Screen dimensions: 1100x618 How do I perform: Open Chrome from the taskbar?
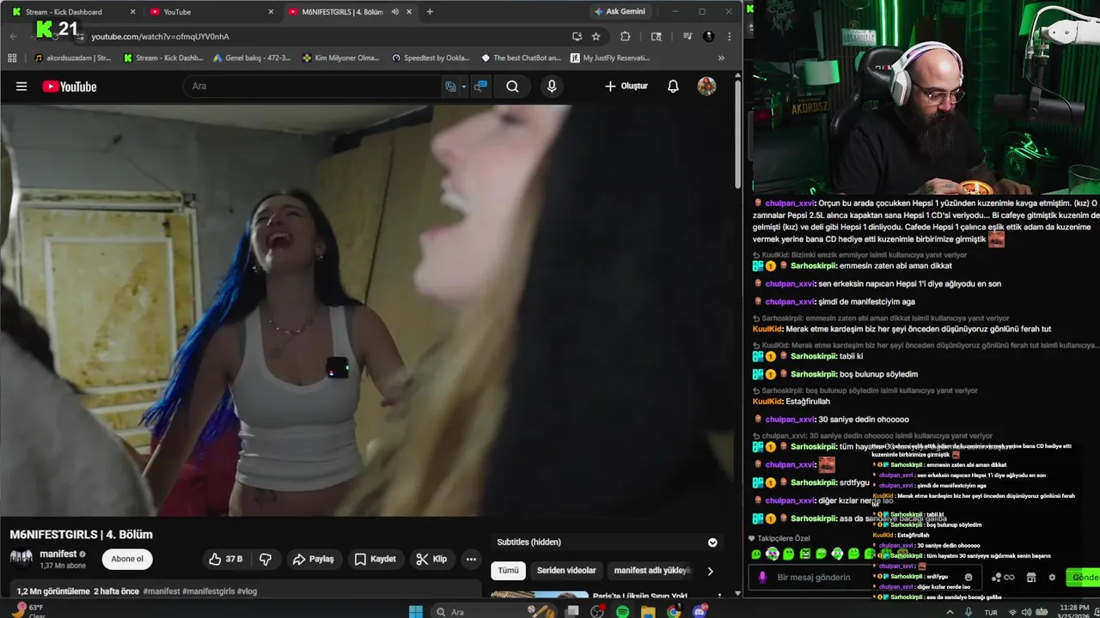tap(674, 611)
